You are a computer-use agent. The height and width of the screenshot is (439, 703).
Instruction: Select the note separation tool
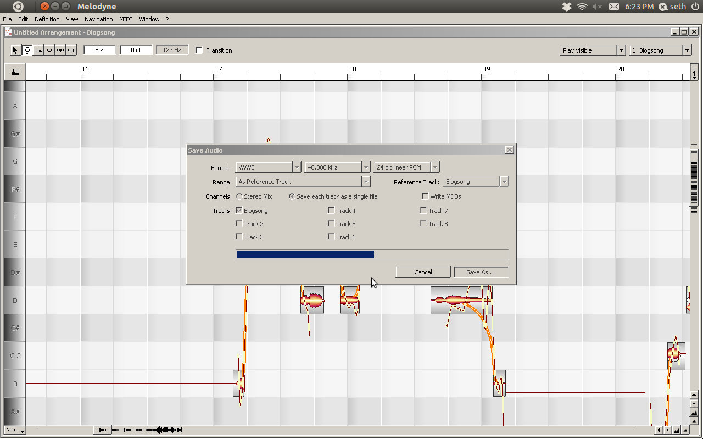tap(71, 50)
